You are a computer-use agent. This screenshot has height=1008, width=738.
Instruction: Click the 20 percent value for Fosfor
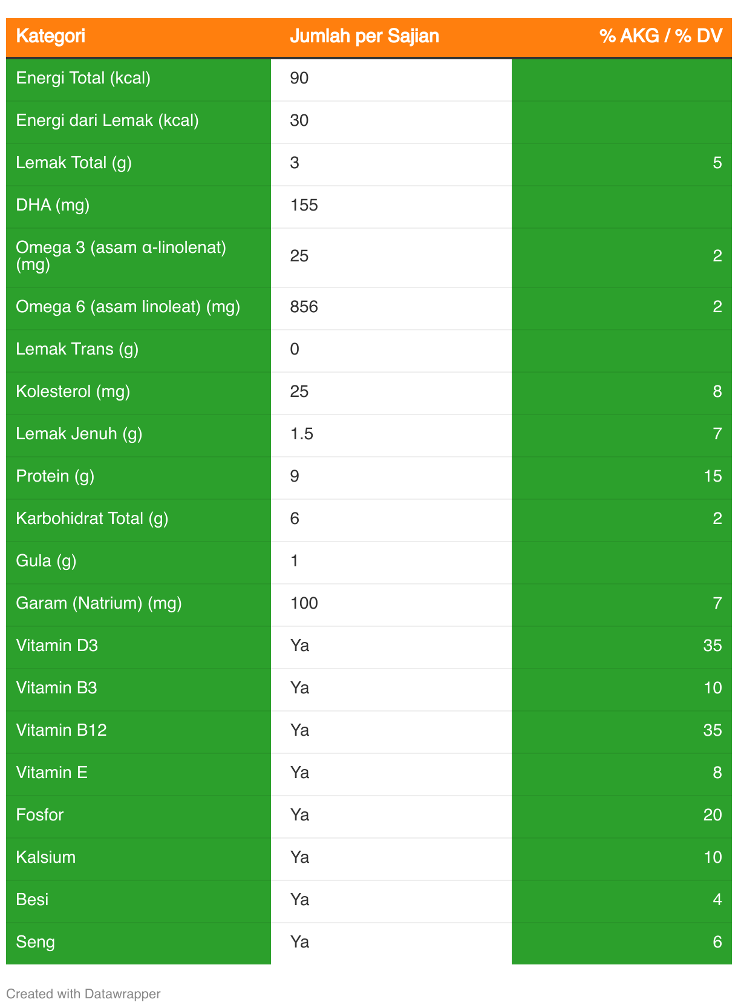click(x=713, y=815)
